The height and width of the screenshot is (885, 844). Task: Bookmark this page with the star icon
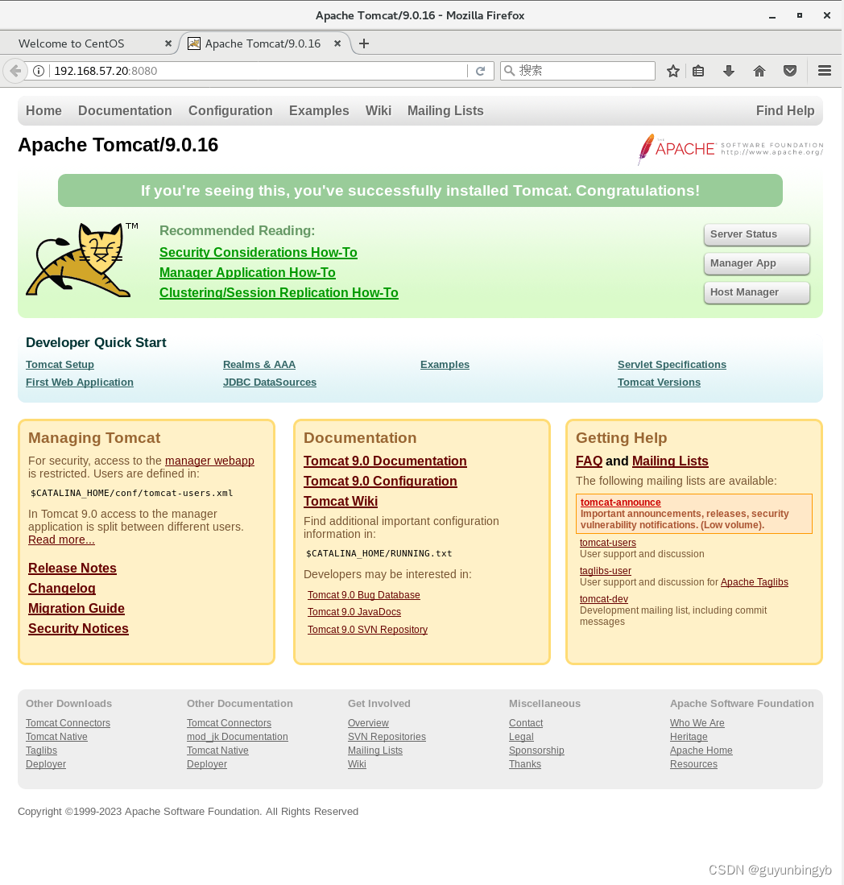point(672,71)
